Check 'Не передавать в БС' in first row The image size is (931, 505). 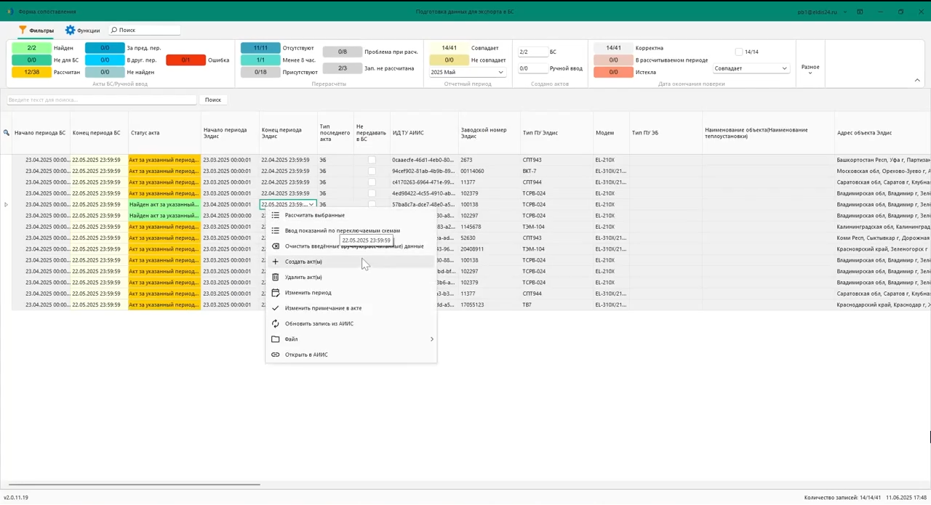(x=372, y=160)
